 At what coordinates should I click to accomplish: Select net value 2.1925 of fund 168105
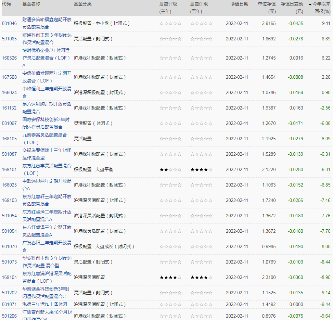[269, 139]
